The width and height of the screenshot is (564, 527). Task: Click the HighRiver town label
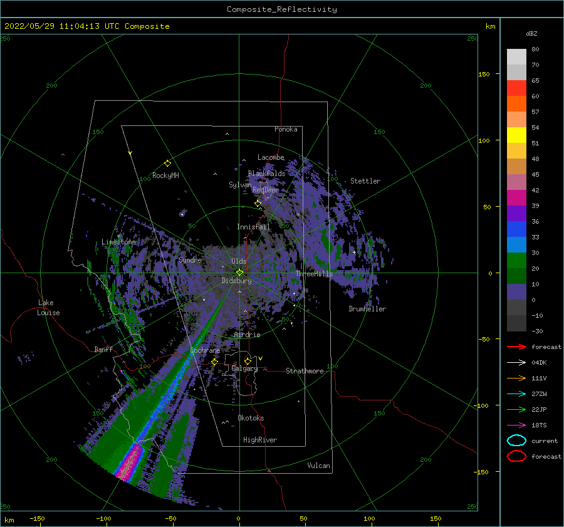(260, 440)
